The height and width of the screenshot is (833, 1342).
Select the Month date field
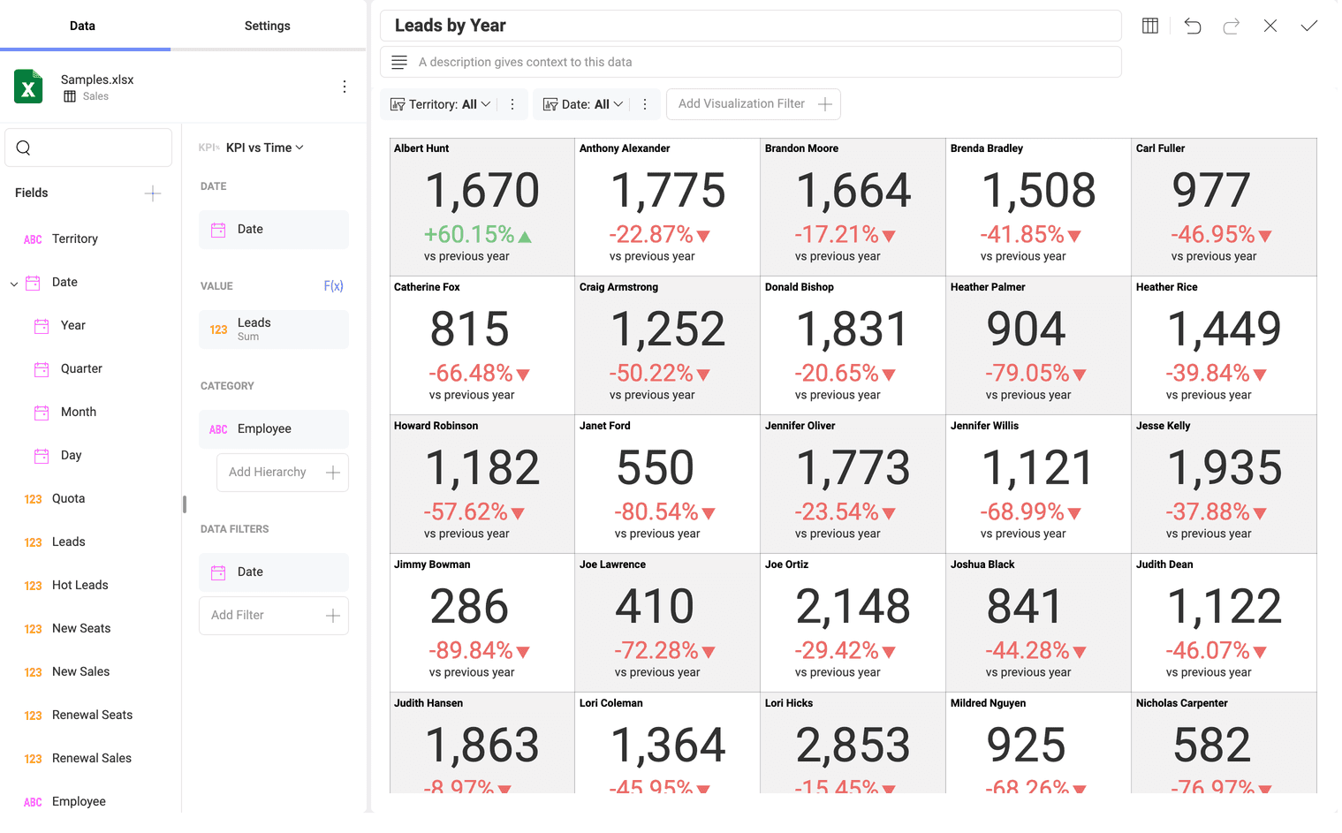[79, 413]
